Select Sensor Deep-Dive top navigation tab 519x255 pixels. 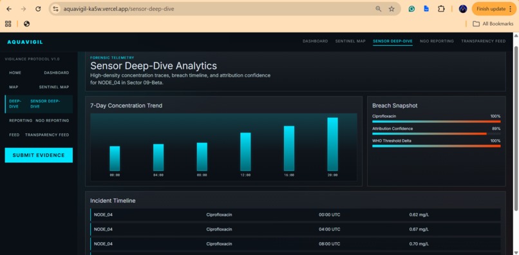[393, 41]
